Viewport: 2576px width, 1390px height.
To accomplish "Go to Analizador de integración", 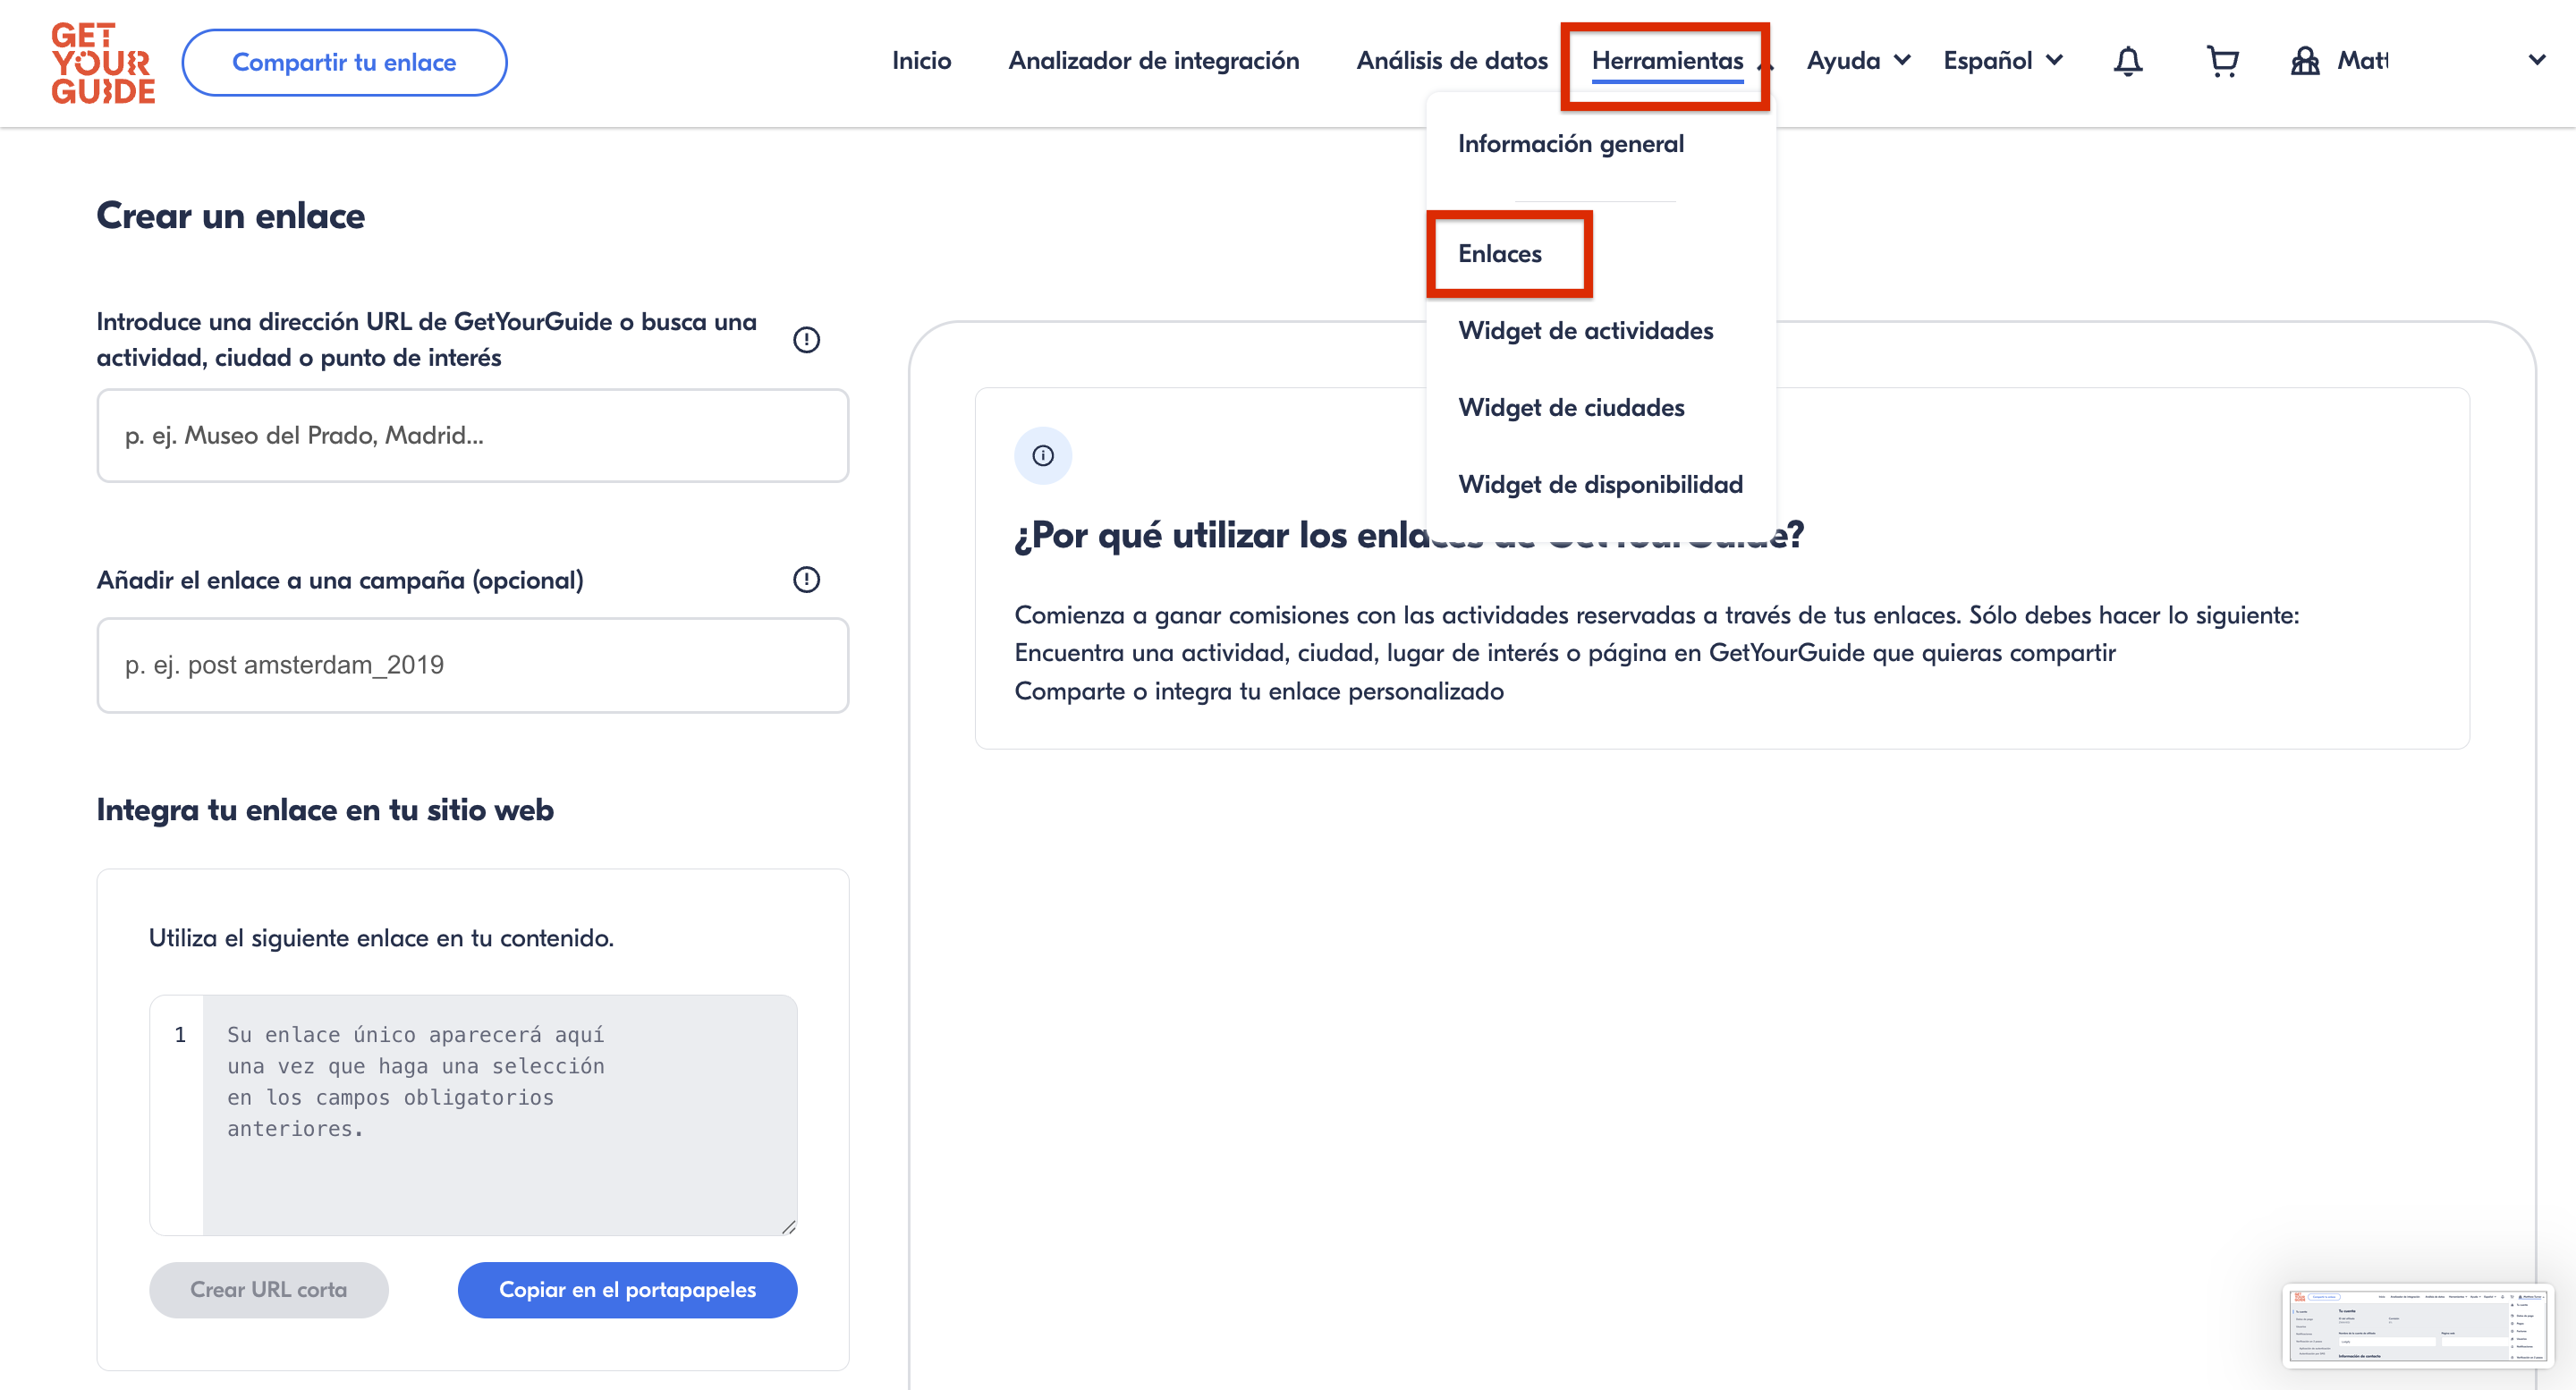I will (x=1153, y=61).
